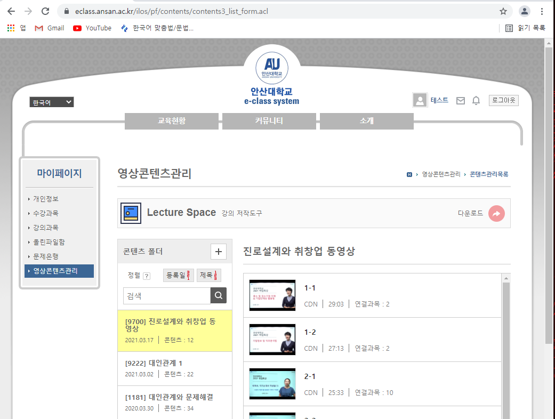Open the Gmail bookmark
Screen dimensions: 555x419
[49, 28]
